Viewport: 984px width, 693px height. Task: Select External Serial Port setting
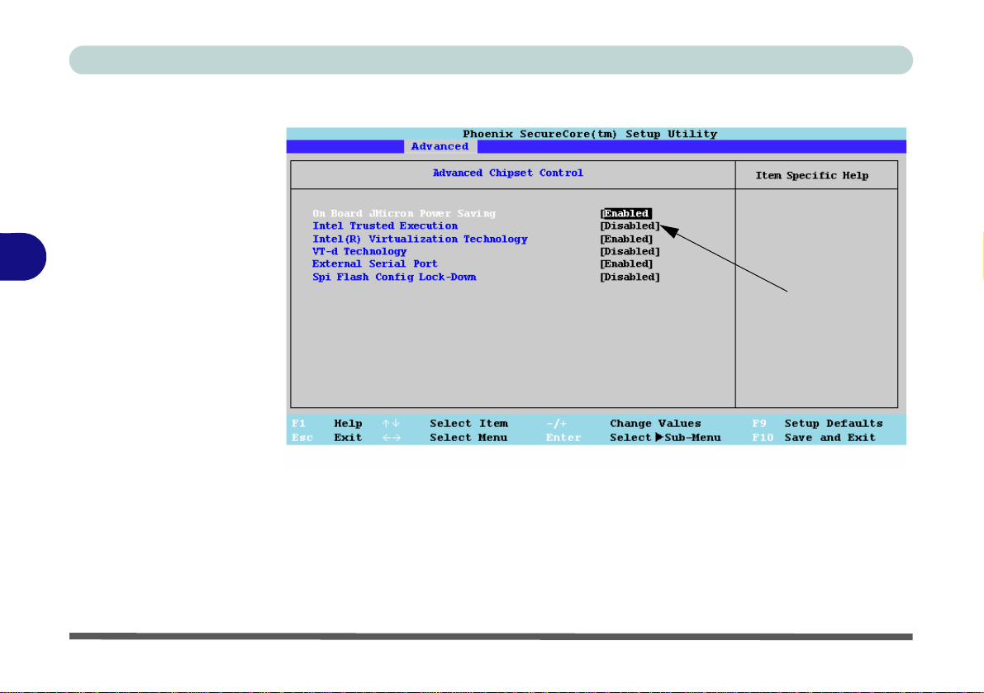374,264
